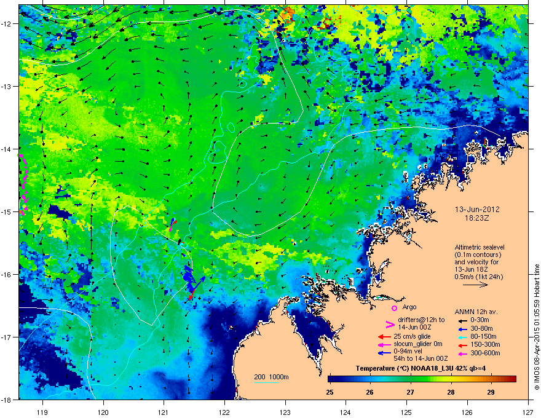Click the blue 0-94m vel legend arrow
This screenshot has height=418, width=541.
click(x=385, y=352)
